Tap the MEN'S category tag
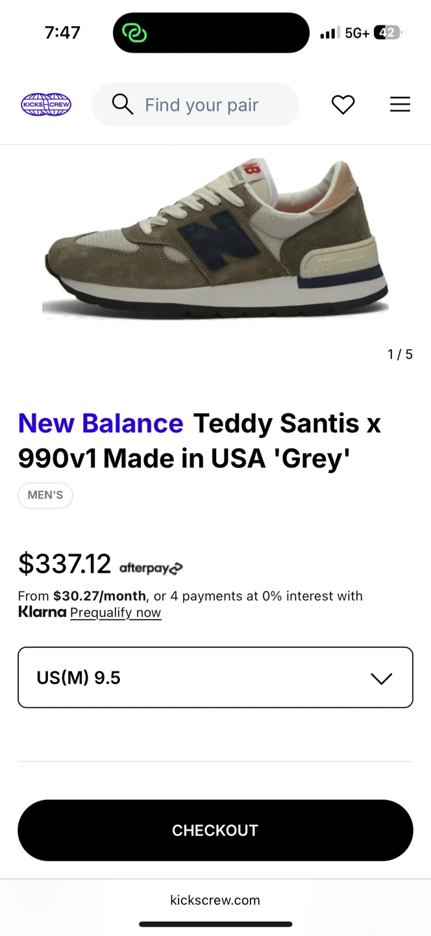 [x=45, y=495]
